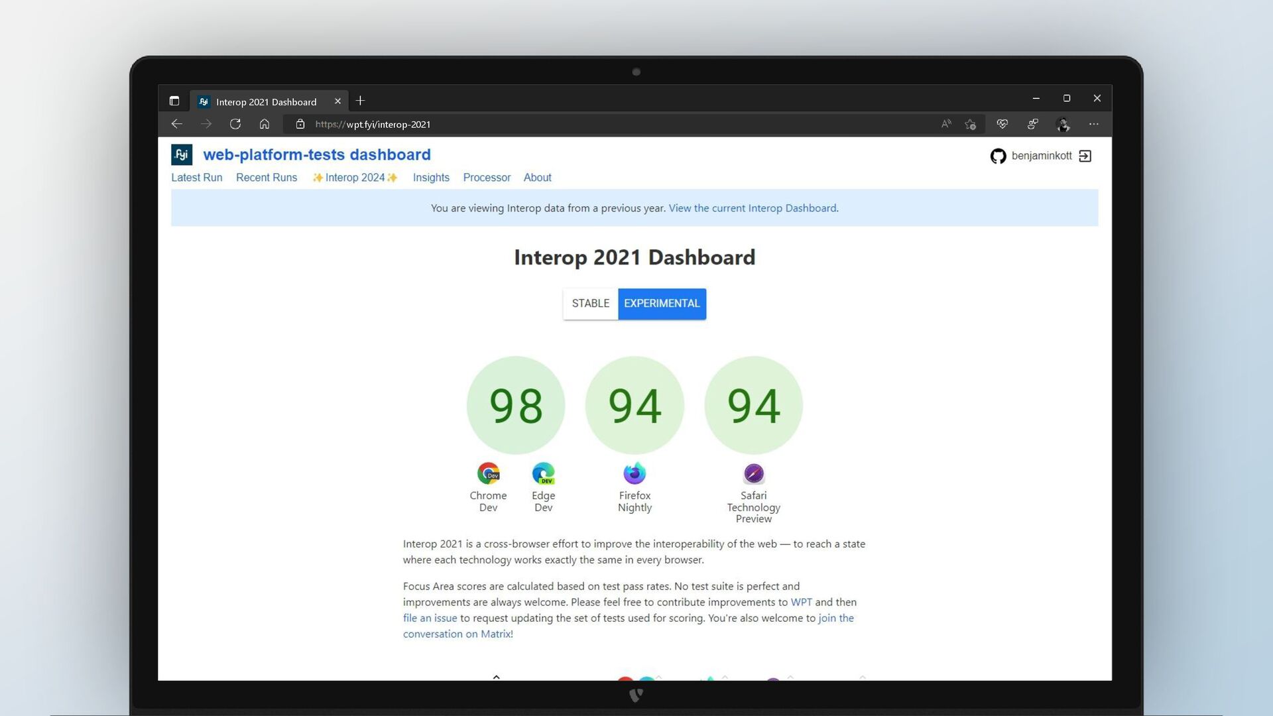Add this page to favorites
Screen dimensions: 1273x716
pos(971,124)
